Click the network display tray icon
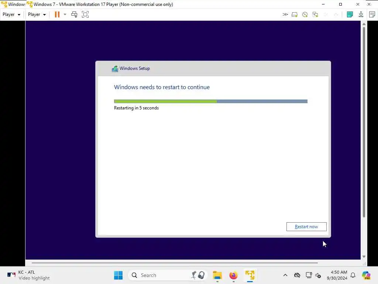 309,275
